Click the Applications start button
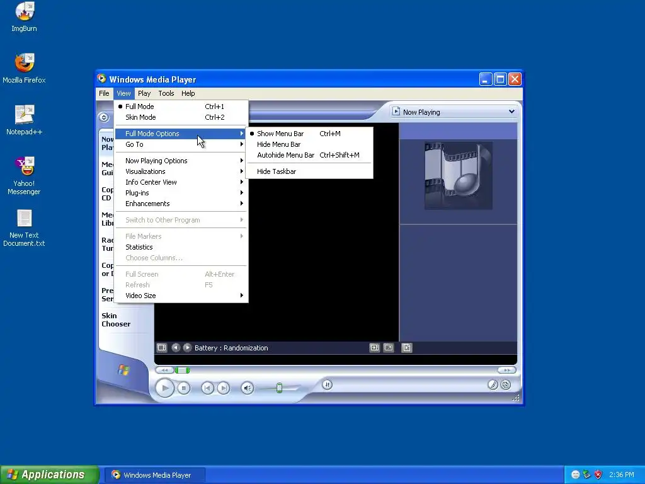 49,475
